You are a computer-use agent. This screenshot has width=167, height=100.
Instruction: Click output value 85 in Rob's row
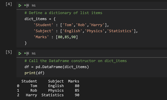point(77,90)
